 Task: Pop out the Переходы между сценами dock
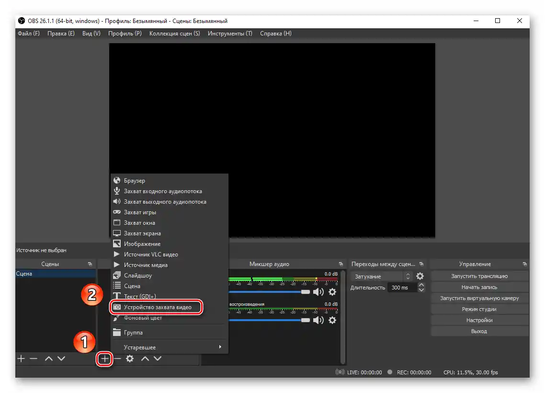pos(421,264)
